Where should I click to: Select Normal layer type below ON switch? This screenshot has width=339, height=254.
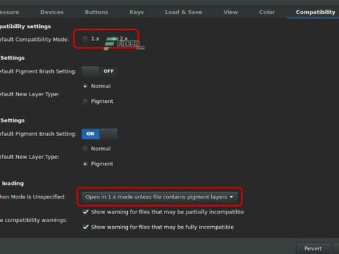[85, 149]
